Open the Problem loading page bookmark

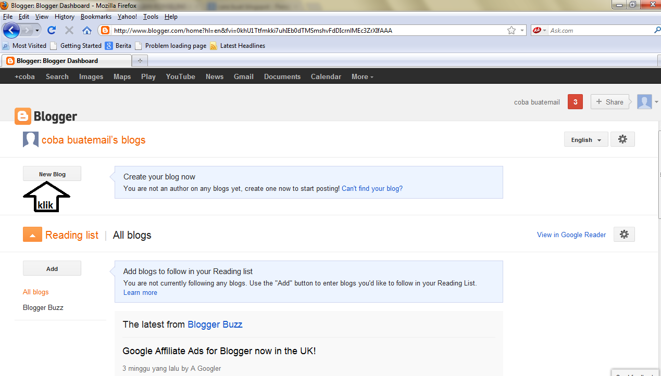(x=171, y=46)
